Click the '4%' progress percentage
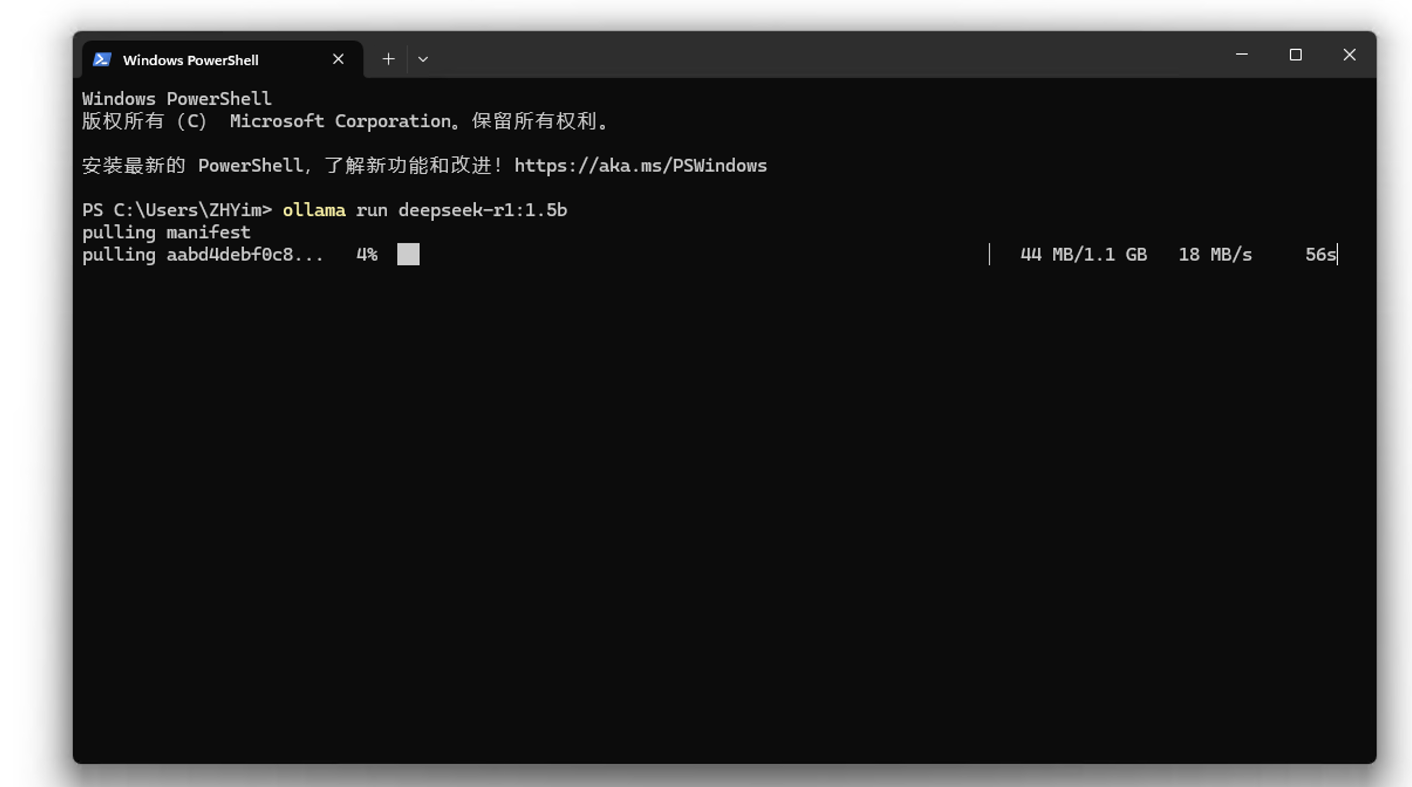 [x=367, y=255]
